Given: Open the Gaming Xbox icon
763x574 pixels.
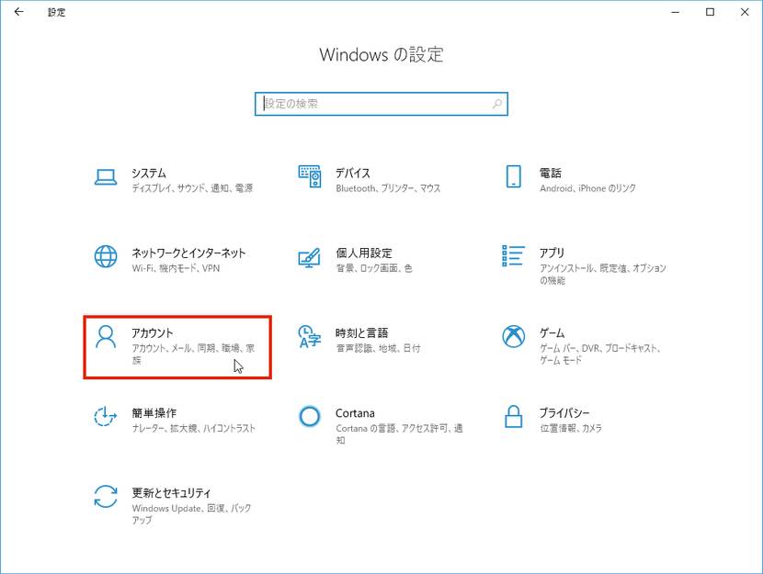Looking at the screenshot, I should [x=513, y=336].
